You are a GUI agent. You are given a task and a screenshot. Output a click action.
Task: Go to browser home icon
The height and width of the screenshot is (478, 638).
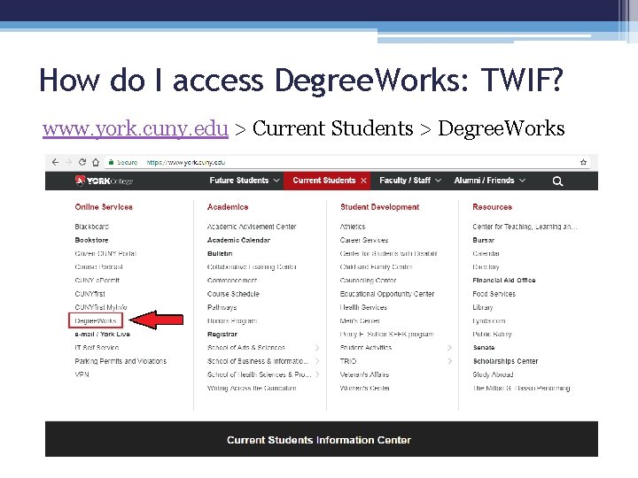click(x=96, y=162)
